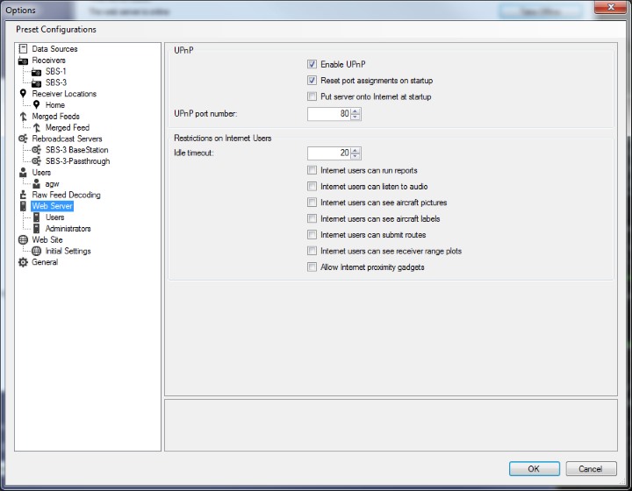Disable the Enable UPnP checkbox
This screenshot has width=632, height=491.
click(312, 64)
